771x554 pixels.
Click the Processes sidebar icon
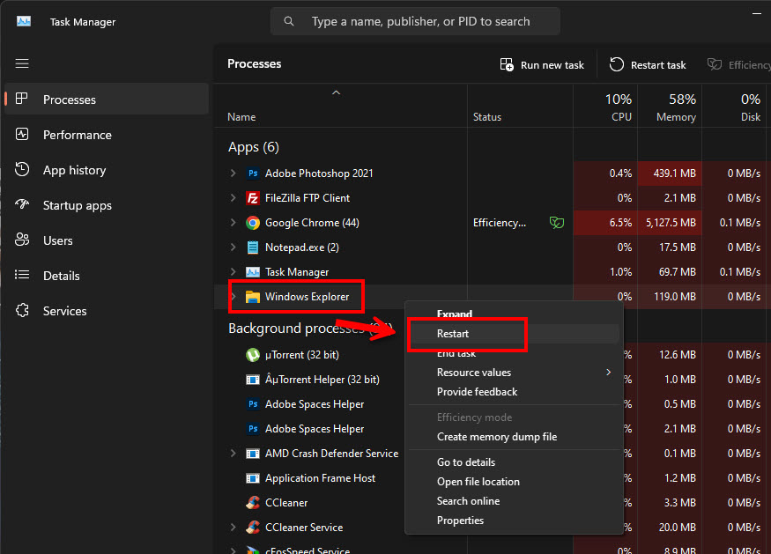22,99
